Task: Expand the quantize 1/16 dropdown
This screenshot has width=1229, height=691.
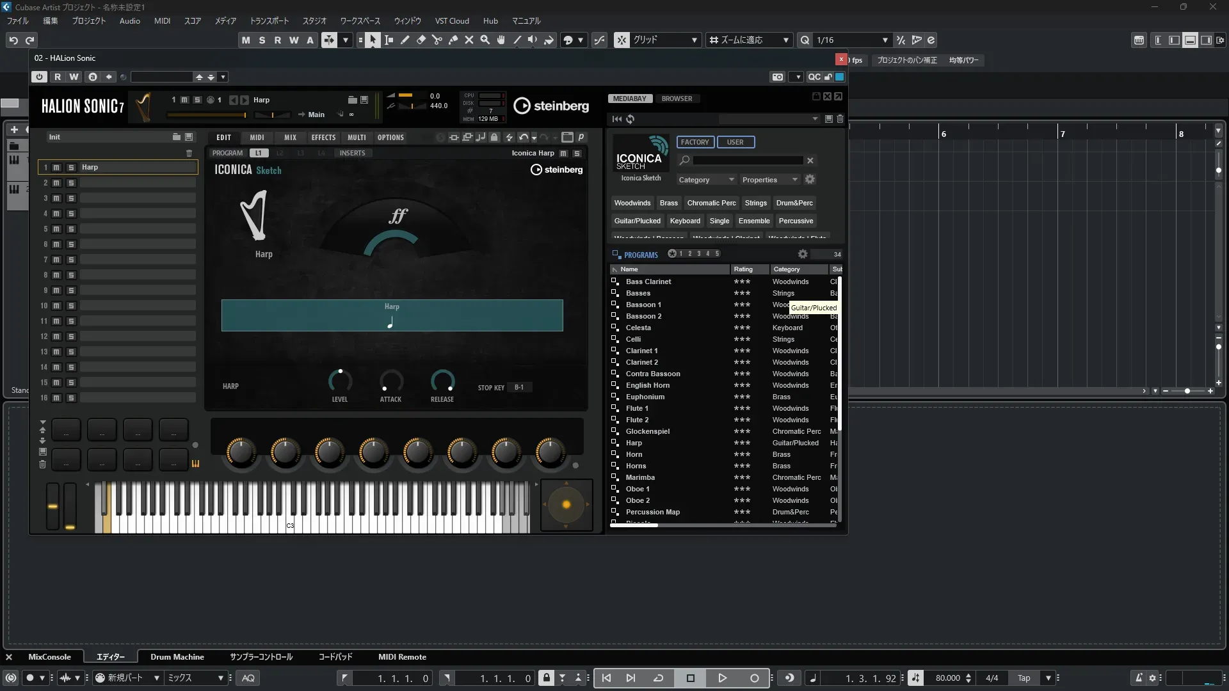Action: [x=885, y=40]
